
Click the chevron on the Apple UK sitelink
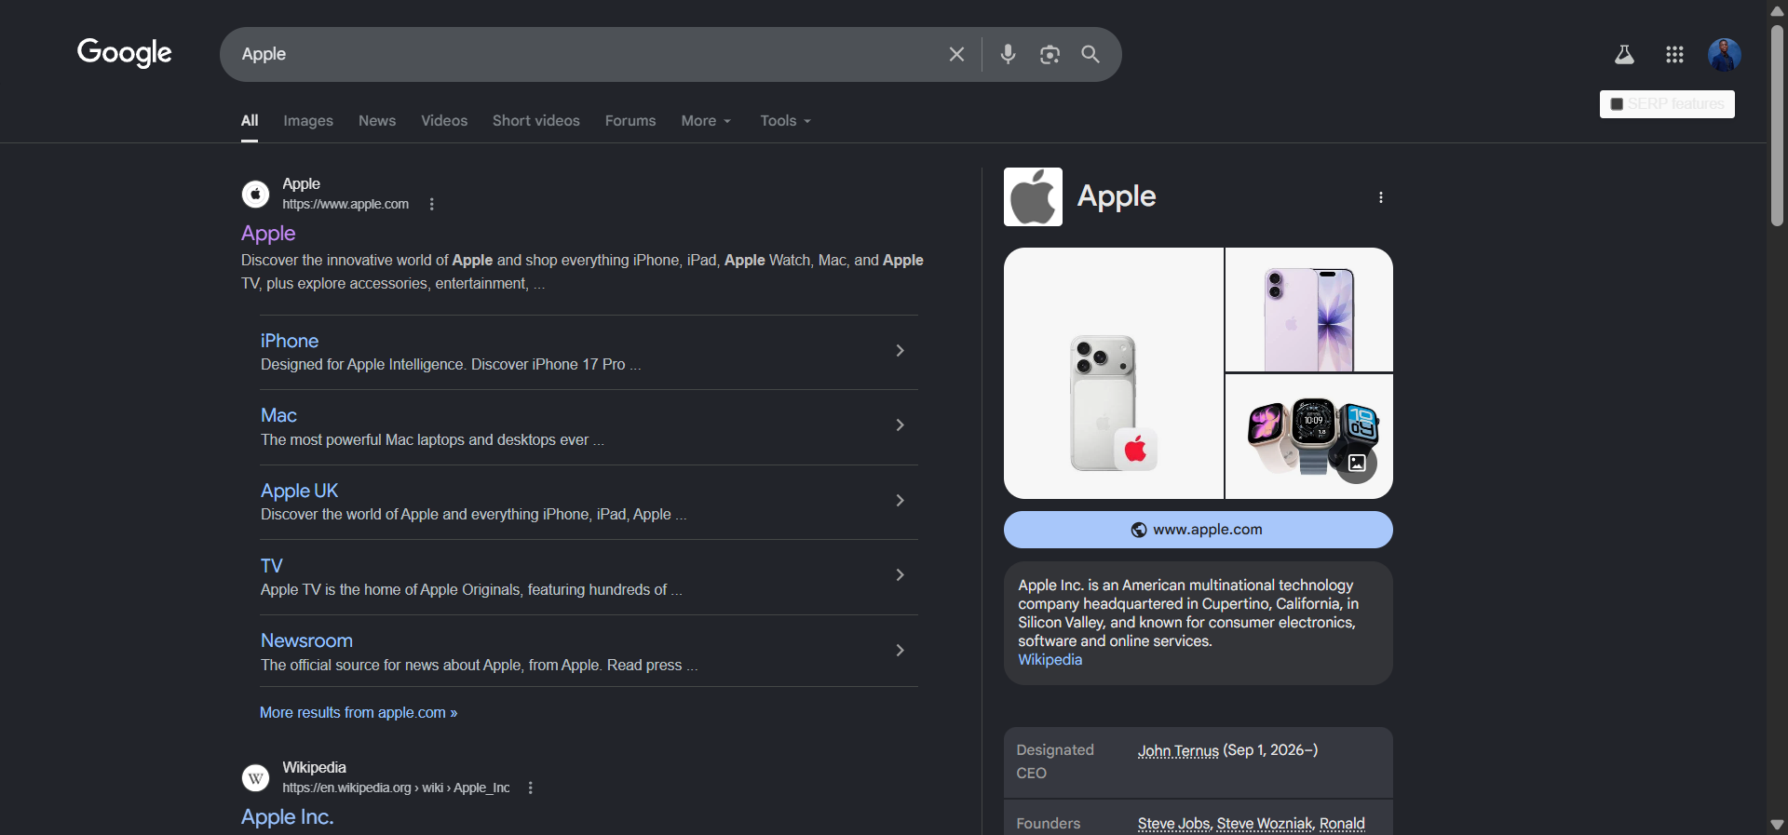[x=900, y=501]
